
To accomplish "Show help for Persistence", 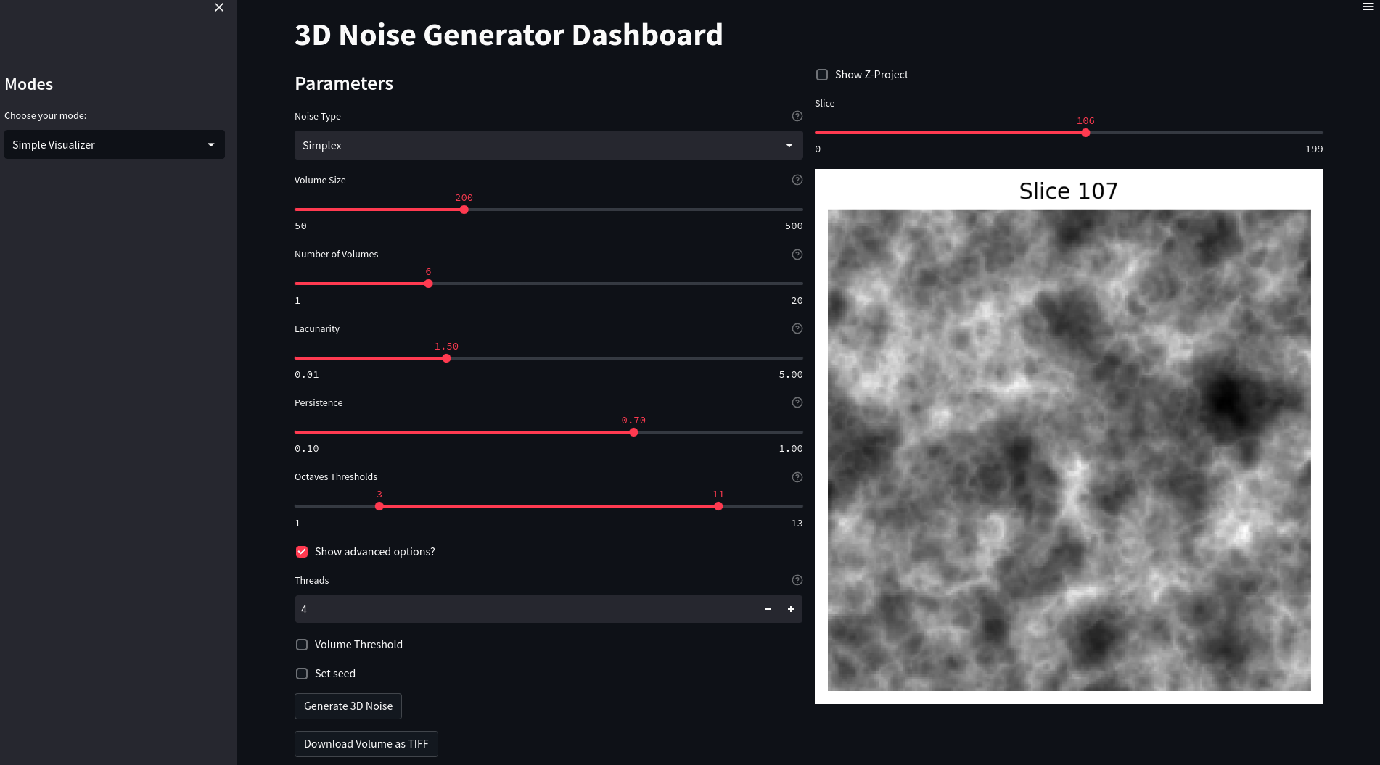I will 797,402.
